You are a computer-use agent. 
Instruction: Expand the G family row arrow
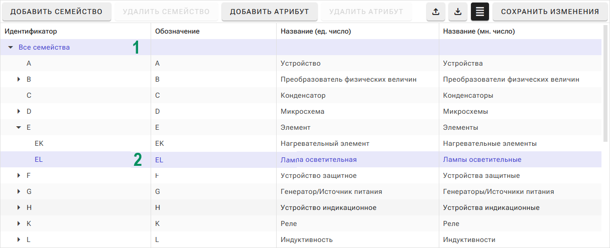tap(19, 192)
